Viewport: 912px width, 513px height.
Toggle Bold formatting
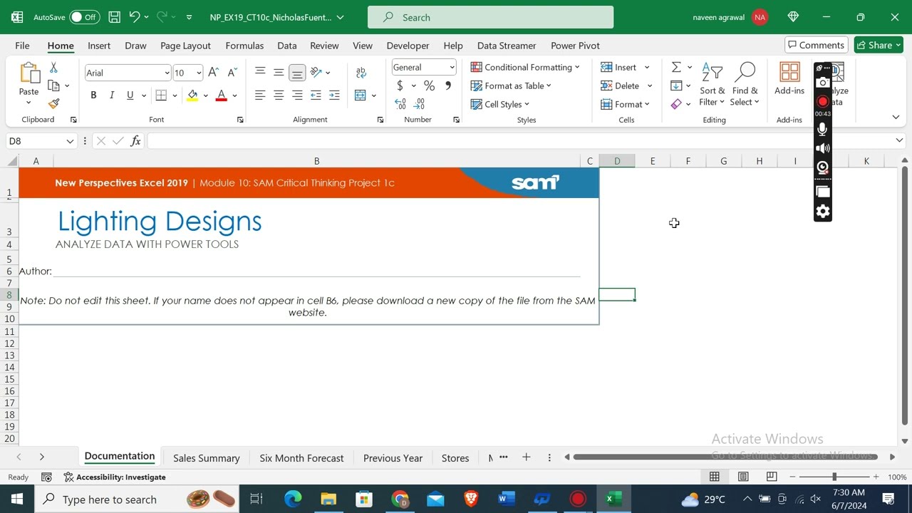click(93, 95)
